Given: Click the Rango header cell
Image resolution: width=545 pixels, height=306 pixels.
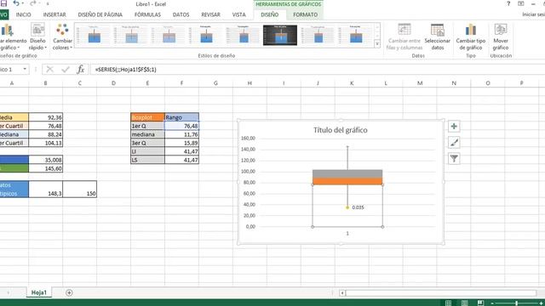Looking at the screenshot, I should coord(181,117).
